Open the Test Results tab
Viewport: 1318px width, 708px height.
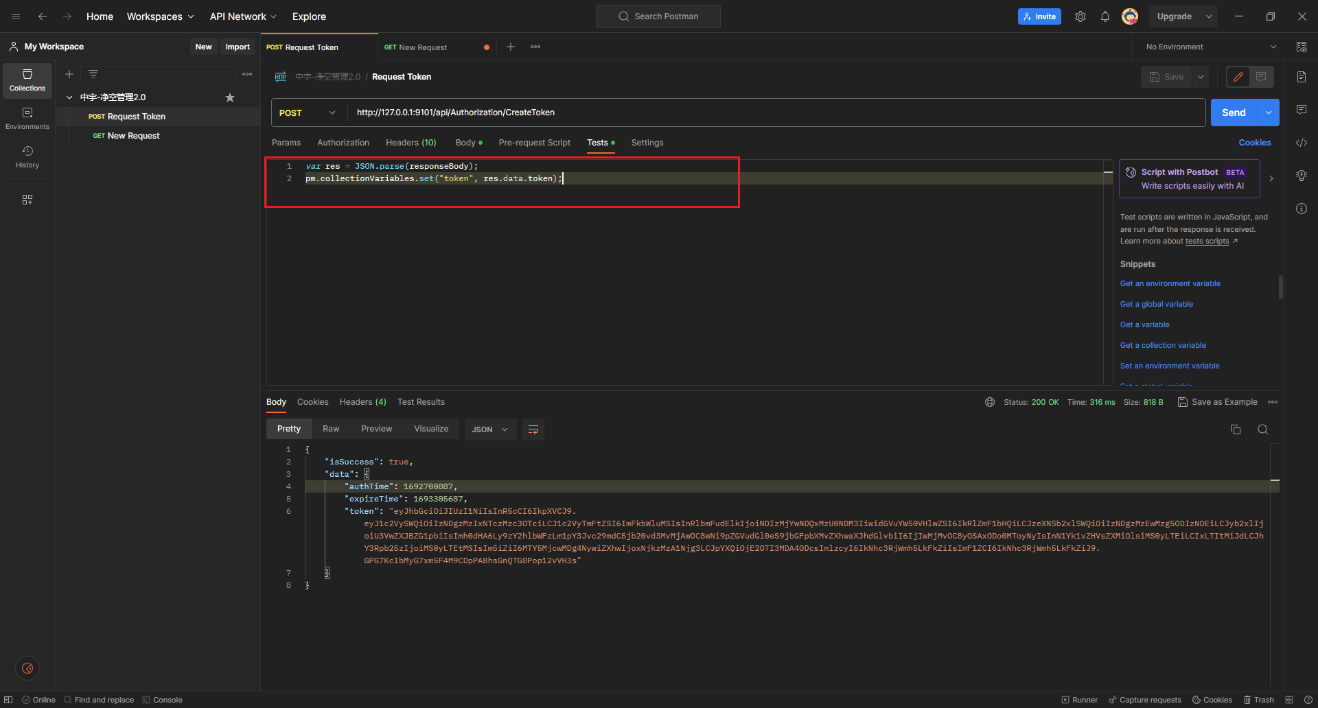pos(421,402)
